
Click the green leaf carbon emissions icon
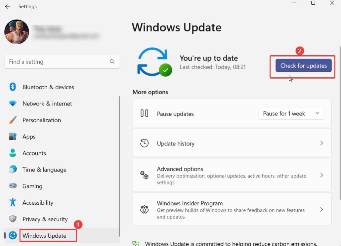[136, 243]
